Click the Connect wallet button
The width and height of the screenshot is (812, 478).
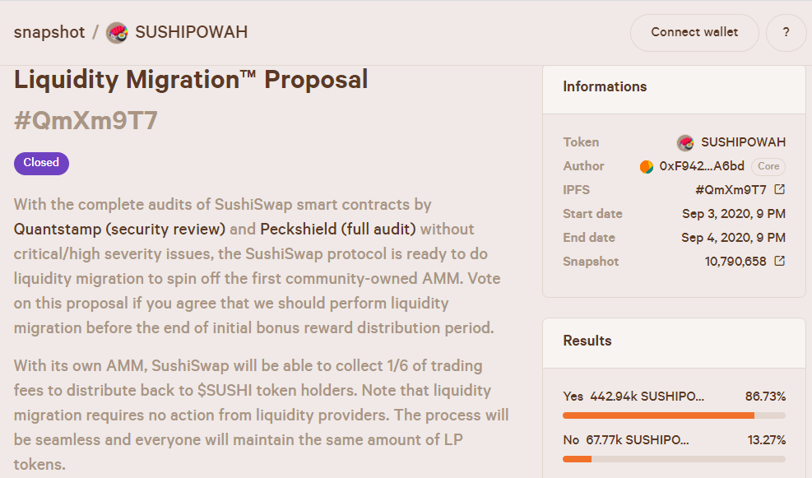pyautogui.click(x=694, y=33)
